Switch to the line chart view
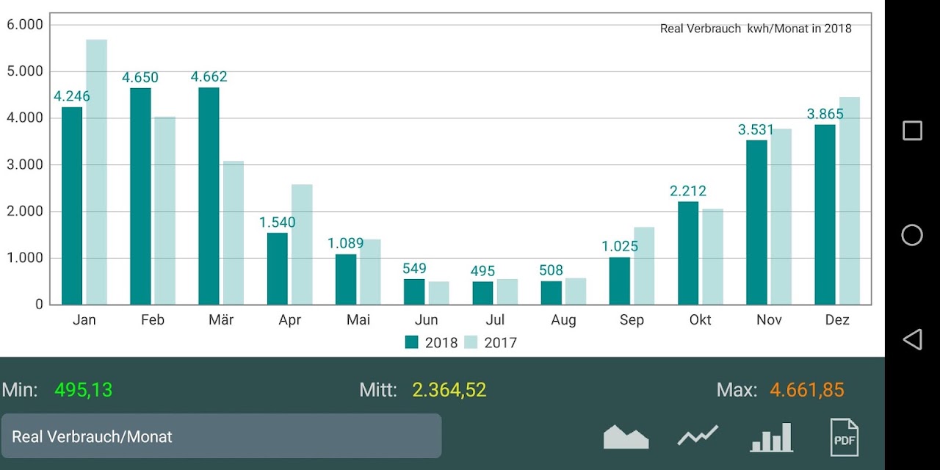 (x=698, y=435)
